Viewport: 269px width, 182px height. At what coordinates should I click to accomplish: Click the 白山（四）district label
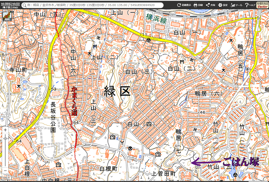[141, 124]
